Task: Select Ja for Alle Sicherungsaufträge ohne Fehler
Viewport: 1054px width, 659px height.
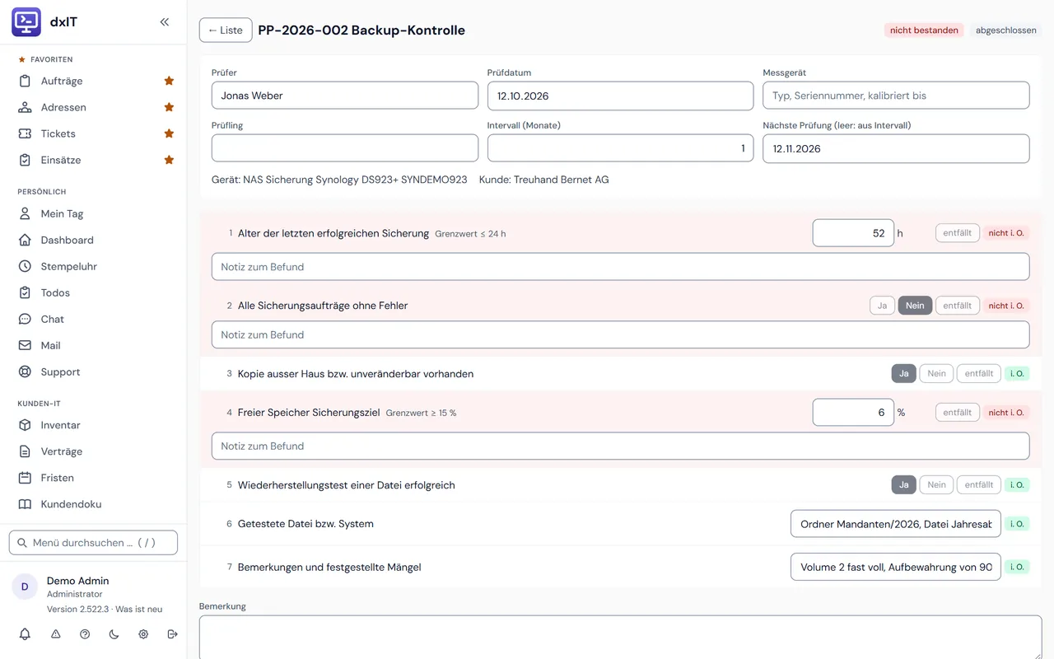Action: [x=882, y=306]
